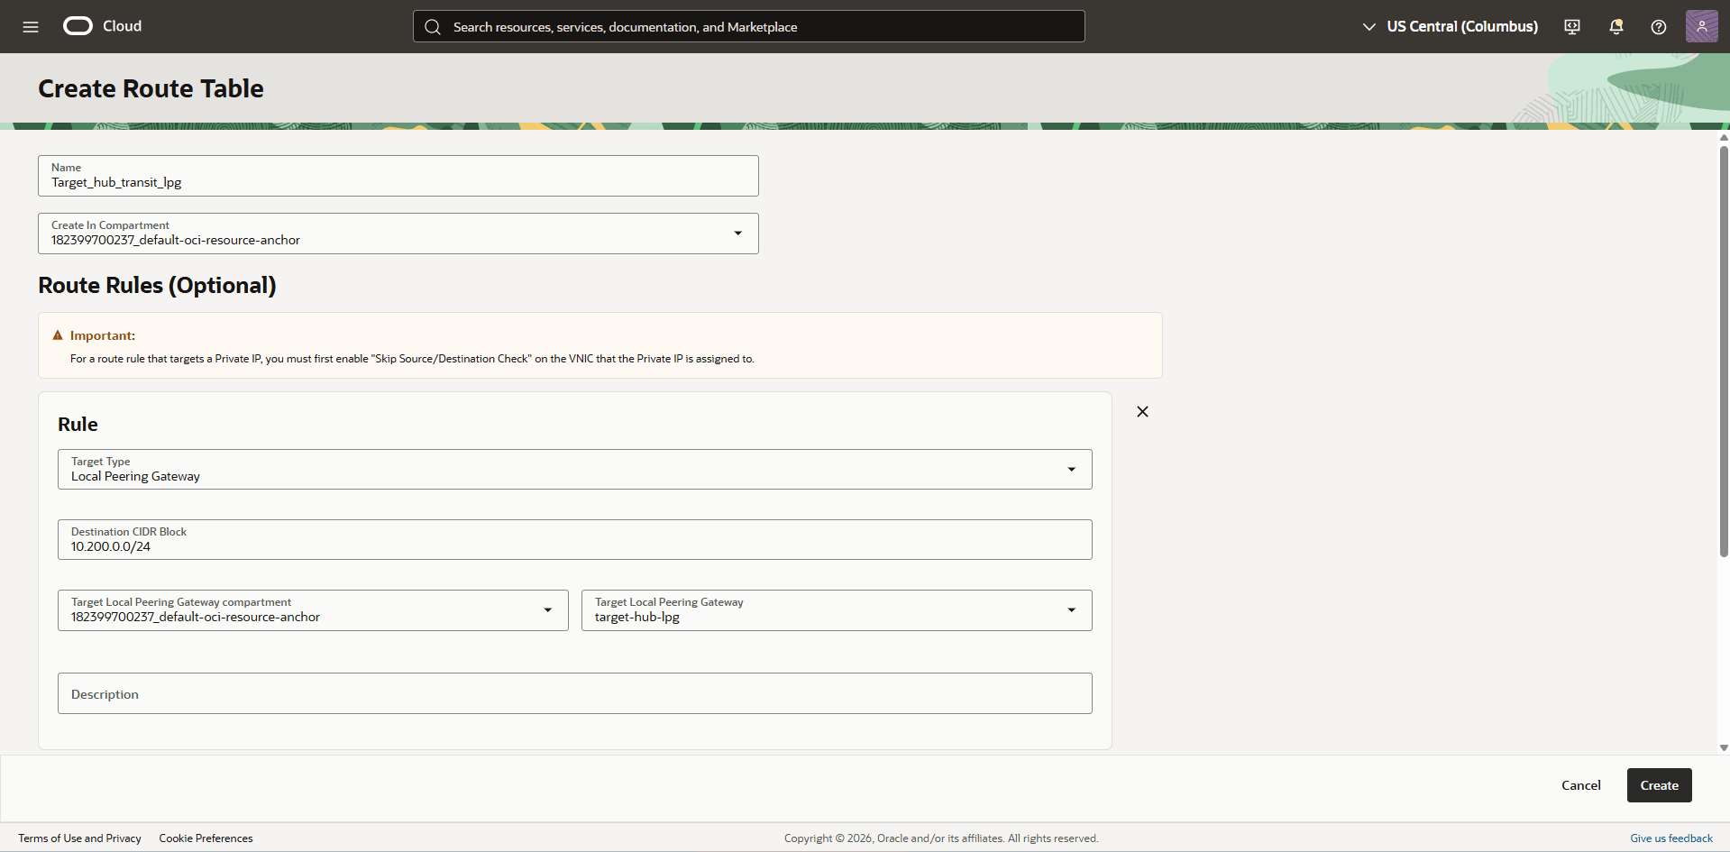
Task: Open the user profile avatar menu
Action: click(x=1701, y=26)
